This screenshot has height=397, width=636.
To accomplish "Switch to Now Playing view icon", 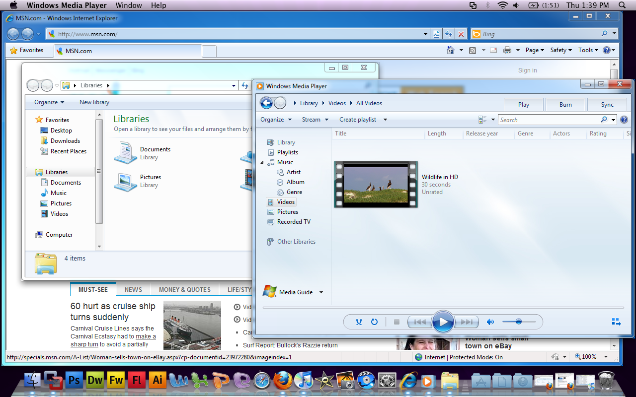I will tap(616, 322).
